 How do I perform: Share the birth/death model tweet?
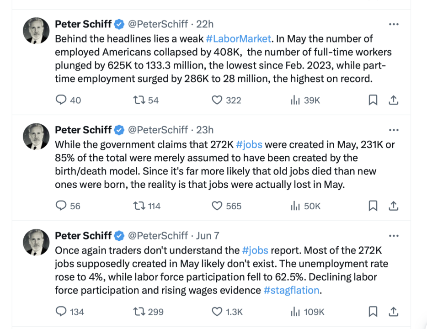tap(393, 206)
